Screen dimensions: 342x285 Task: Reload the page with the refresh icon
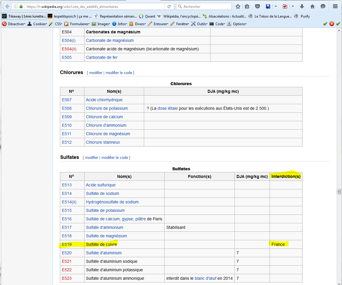tap(169, 6)
